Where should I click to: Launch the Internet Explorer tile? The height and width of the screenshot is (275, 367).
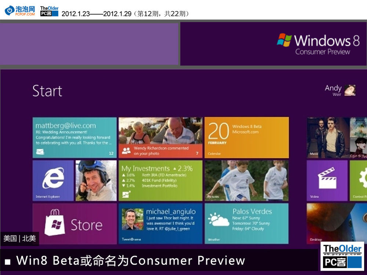point(53,180)
